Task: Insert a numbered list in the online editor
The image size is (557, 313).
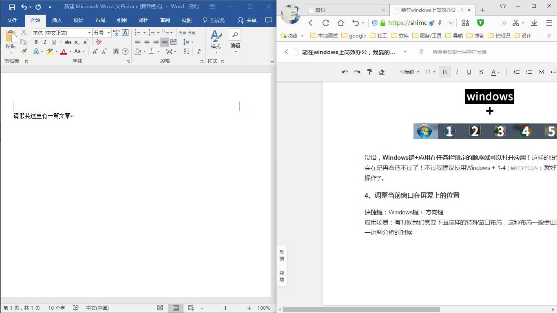Action: [517, 72]
